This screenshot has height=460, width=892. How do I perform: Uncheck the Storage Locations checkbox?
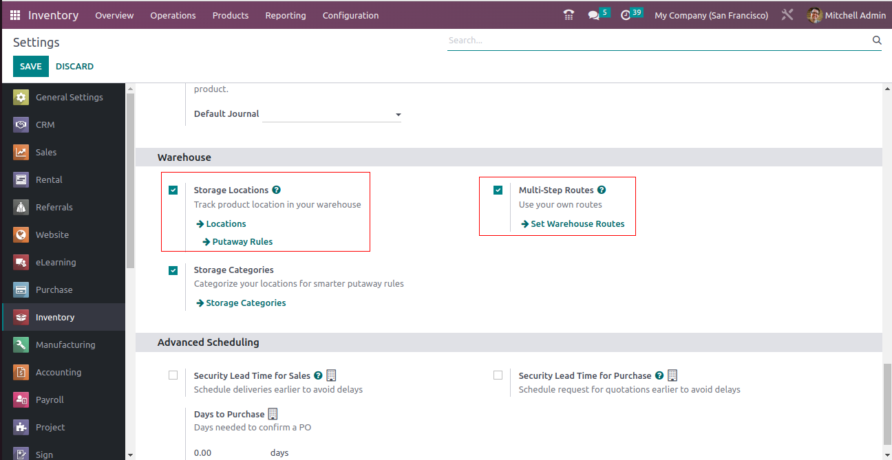[173, 190]
